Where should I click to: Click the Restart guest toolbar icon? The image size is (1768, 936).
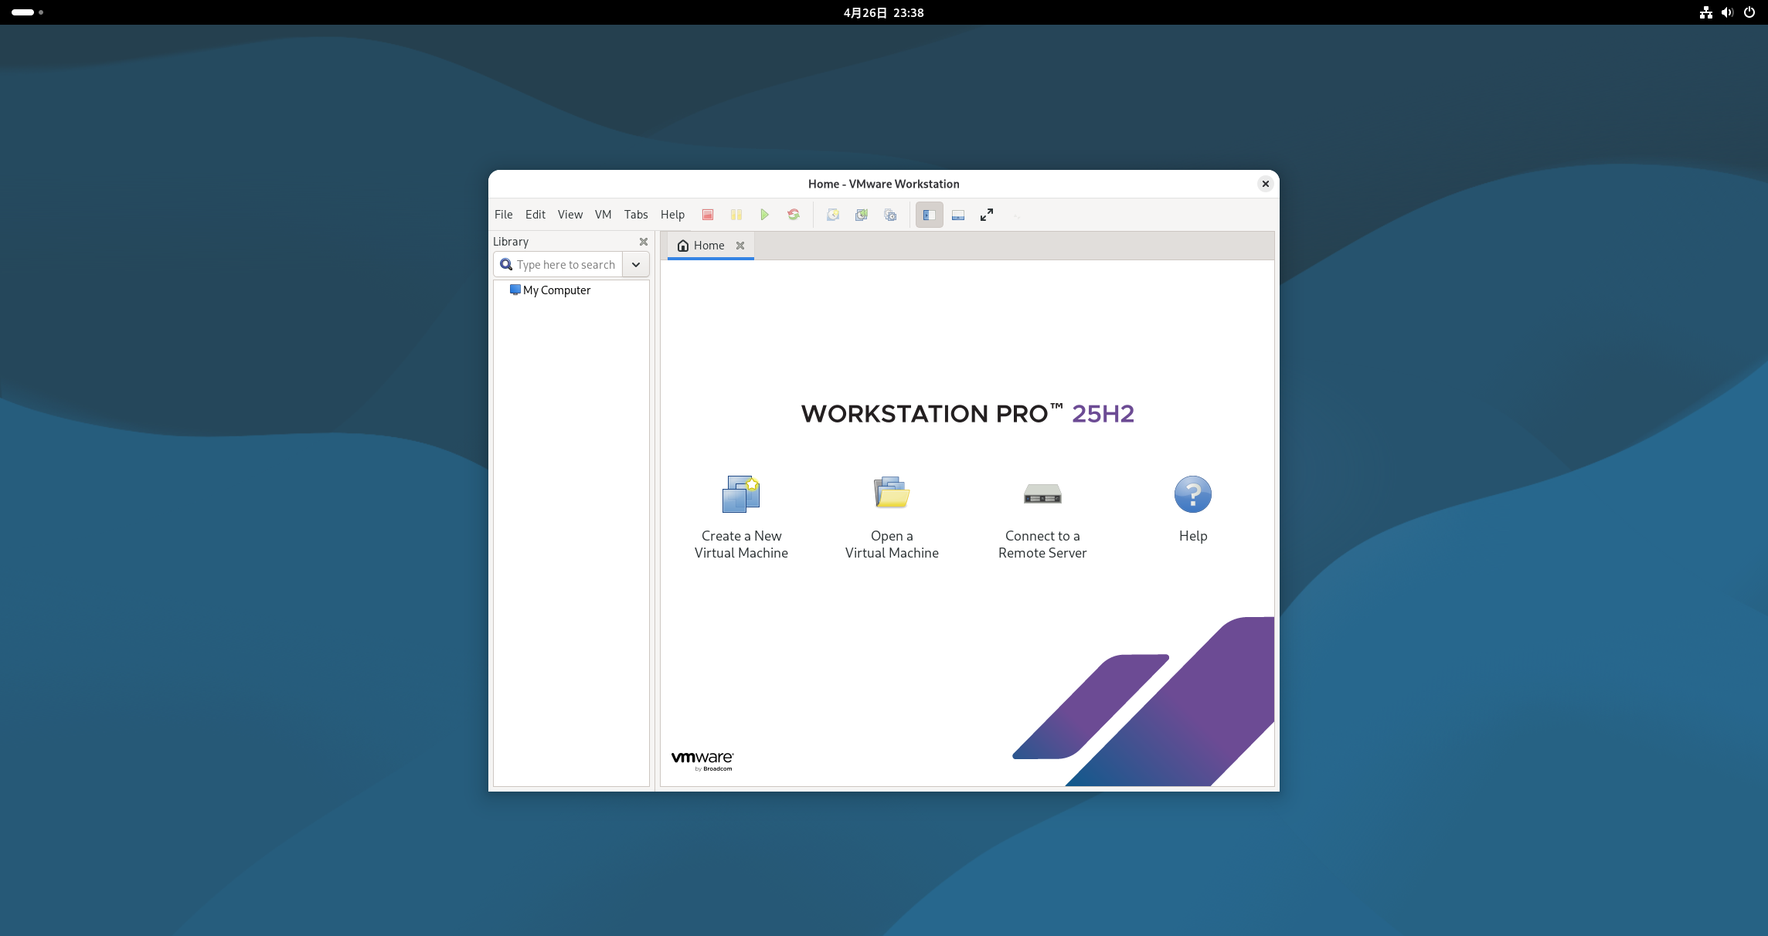[x=793, y=215]
